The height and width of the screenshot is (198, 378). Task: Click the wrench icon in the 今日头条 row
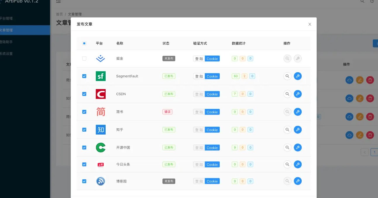[298, 165]
